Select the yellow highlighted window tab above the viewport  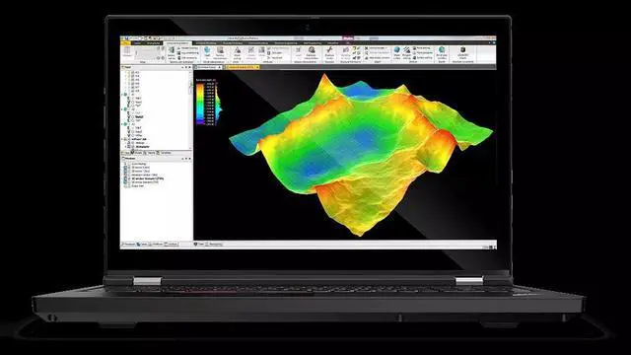click(x=241, y=67)
